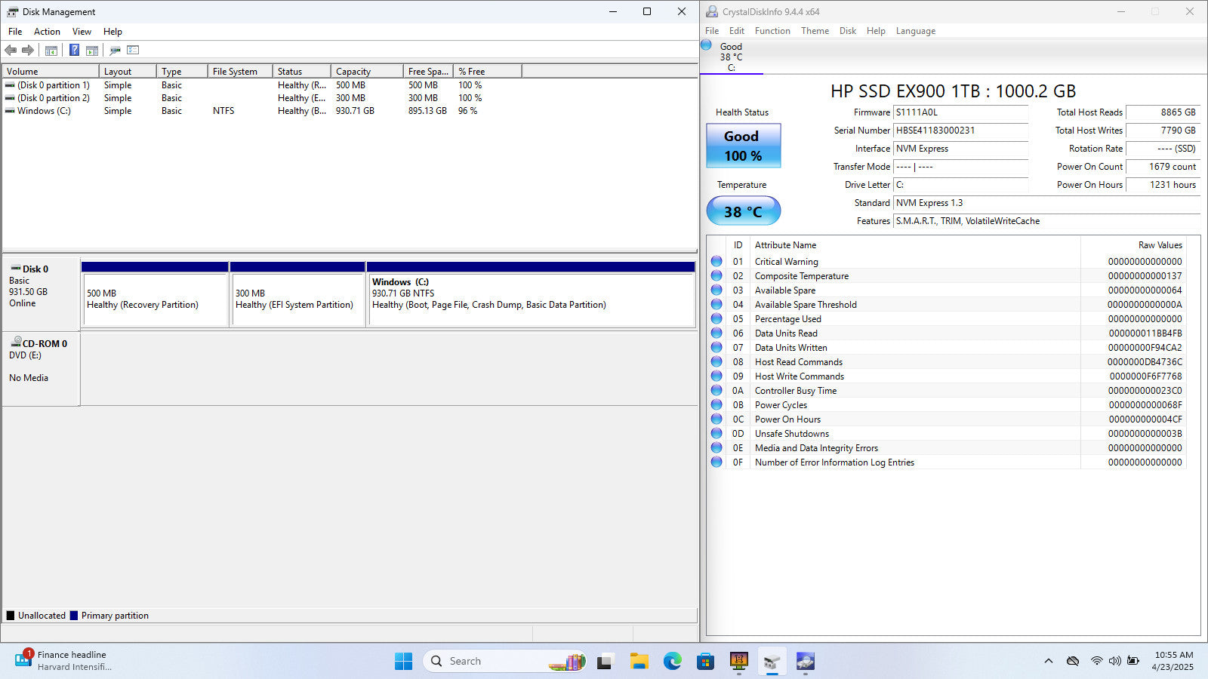This screenshot has width=1208, height=679.
Task: Open Microsoft Store from the taskbar
Action: tap(706, 662)
